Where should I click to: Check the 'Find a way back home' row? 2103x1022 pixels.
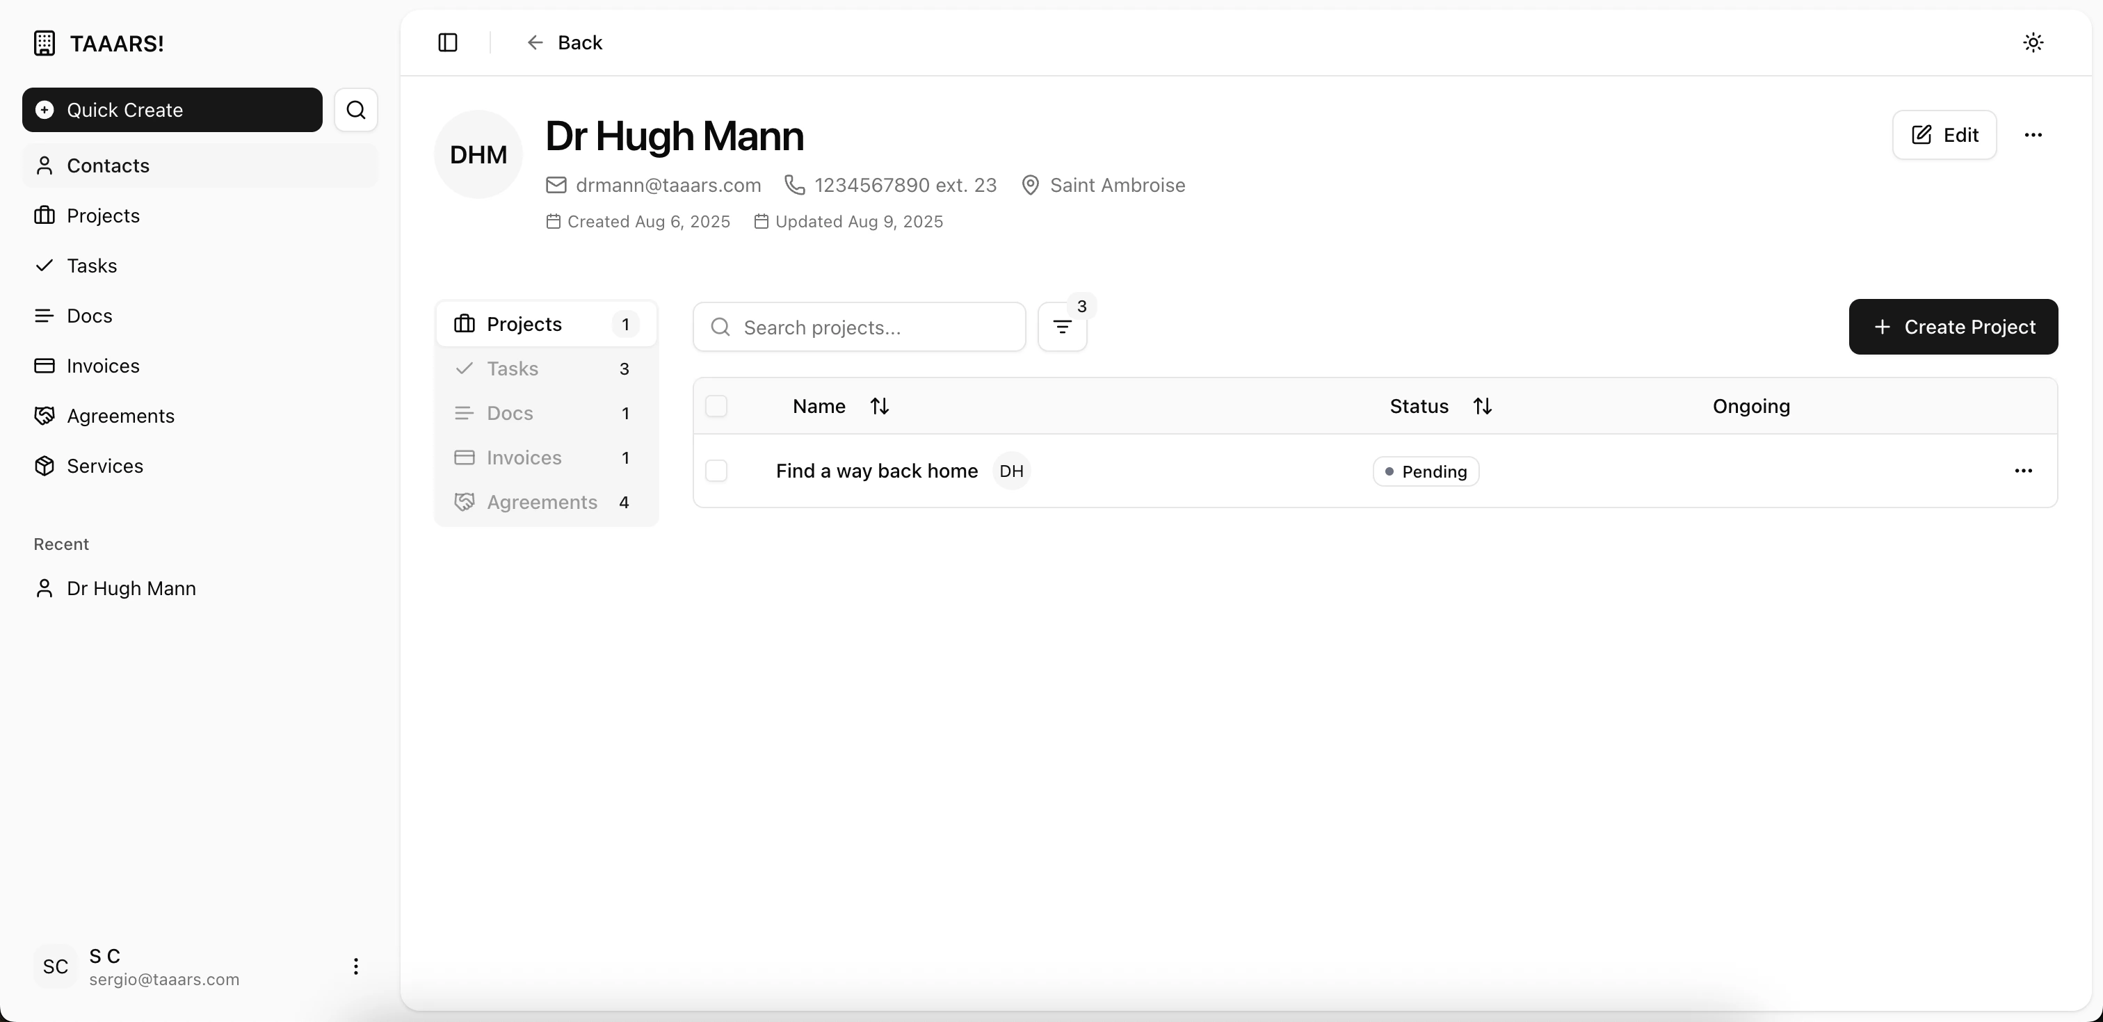(x=716, y=471)
